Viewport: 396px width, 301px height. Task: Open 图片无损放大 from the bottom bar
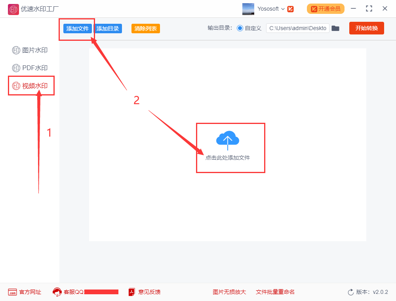(x=229, y=292)
